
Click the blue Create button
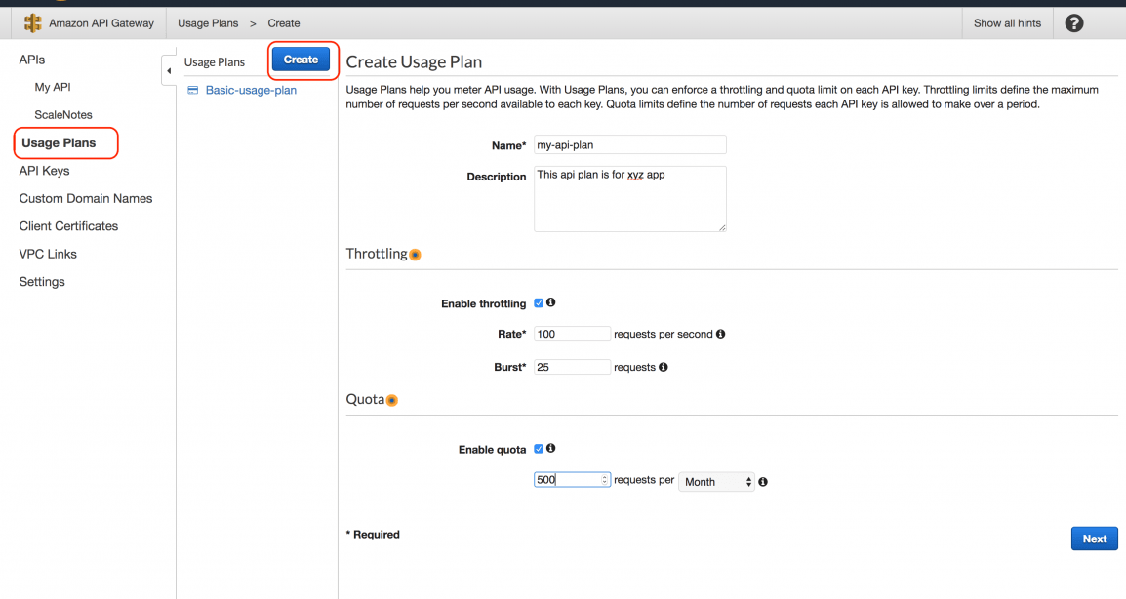[x=301, y=60]
